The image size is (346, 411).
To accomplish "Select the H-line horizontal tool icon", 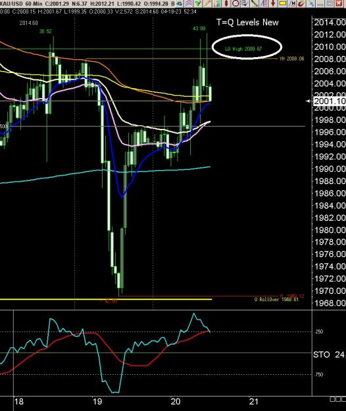I will point(292,3).
